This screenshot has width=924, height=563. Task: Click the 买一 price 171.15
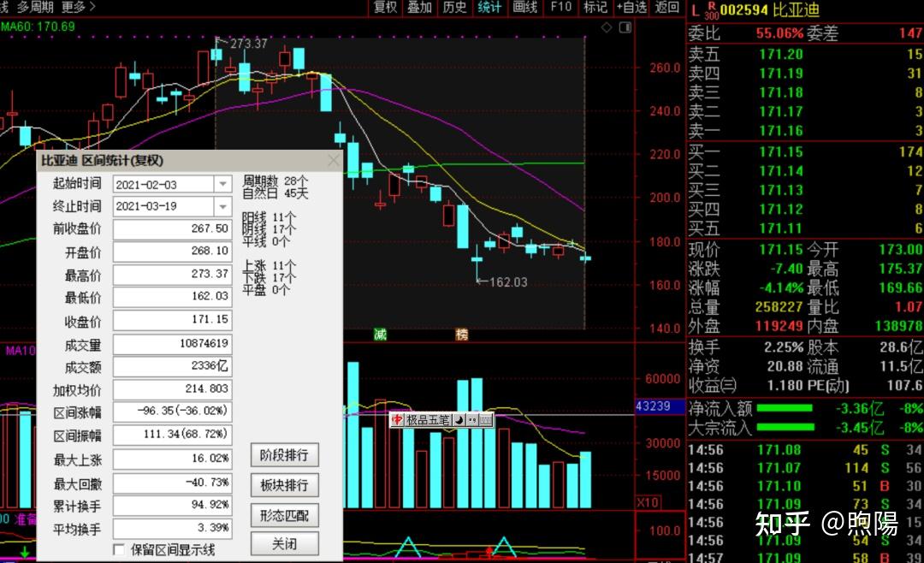781,152
